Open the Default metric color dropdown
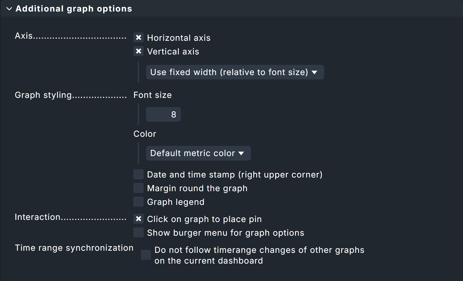 click(x=198, y=153)
